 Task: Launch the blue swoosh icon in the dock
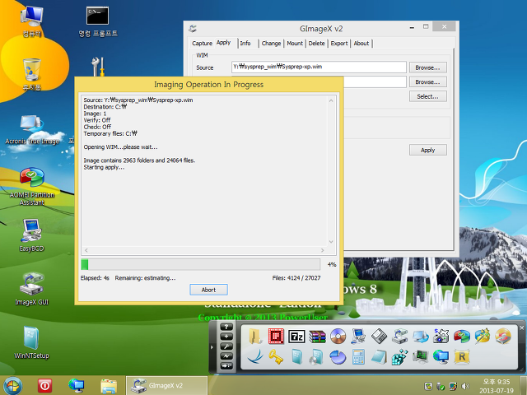(255, 356)
